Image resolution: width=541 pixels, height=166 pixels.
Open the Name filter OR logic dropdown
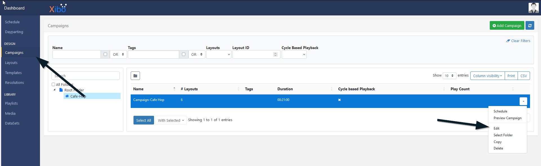118,54
